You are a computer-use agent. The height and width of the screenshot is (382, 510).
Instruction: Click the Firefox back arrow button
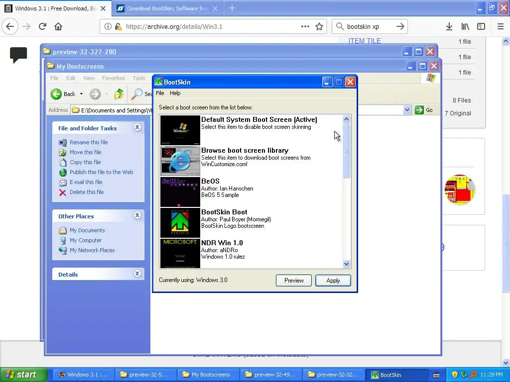pos(10,26)
